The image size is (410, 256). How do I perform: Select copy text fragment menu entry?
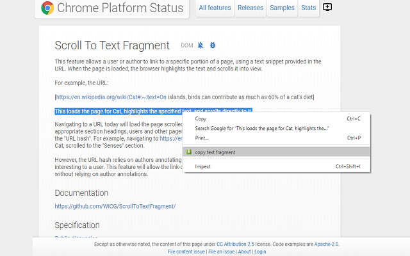pyautogui.click(x=215, y=152)
